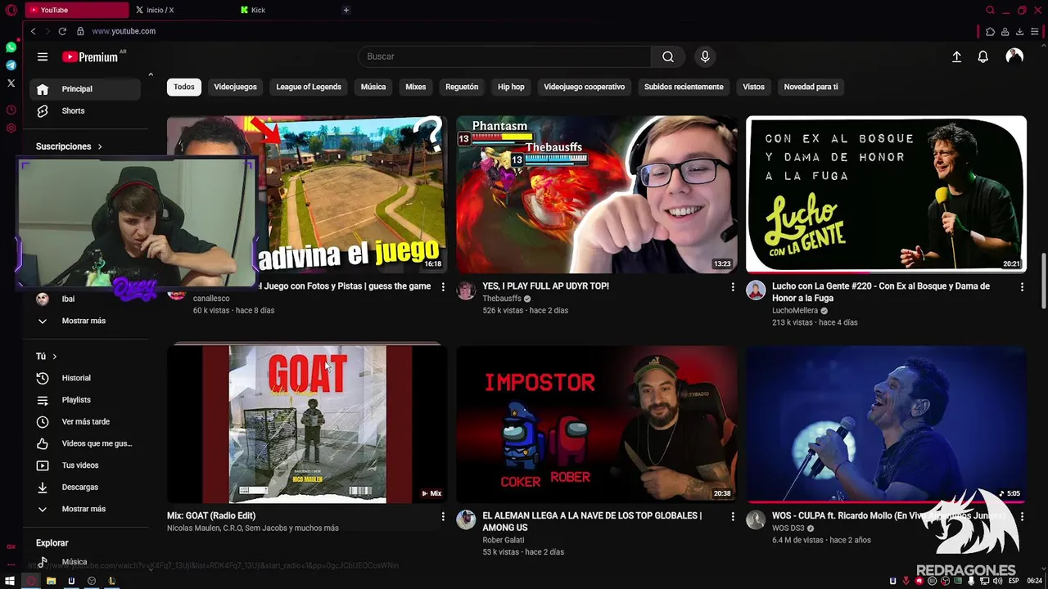The height and width of the screenshot is (589, 1048).
Task: Open the IMPOSTOR Among Us thumbnail
Action: click(x=597, y=424)
